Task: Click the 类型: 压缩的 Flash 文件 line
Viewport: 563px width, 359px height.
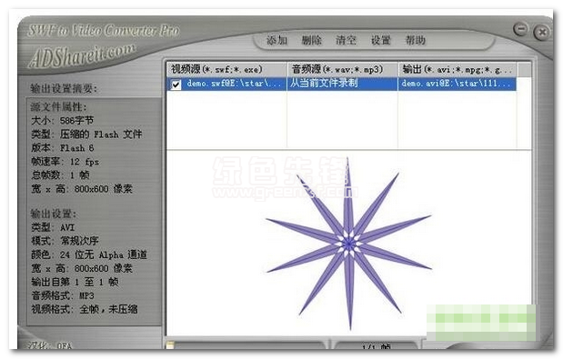Action: [x=86, y=135]
